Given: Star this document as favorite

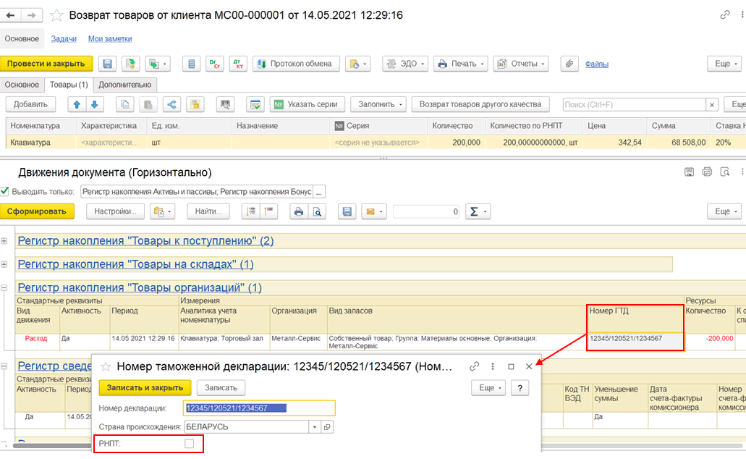Looking at the screenshot, I should (56, 15).
